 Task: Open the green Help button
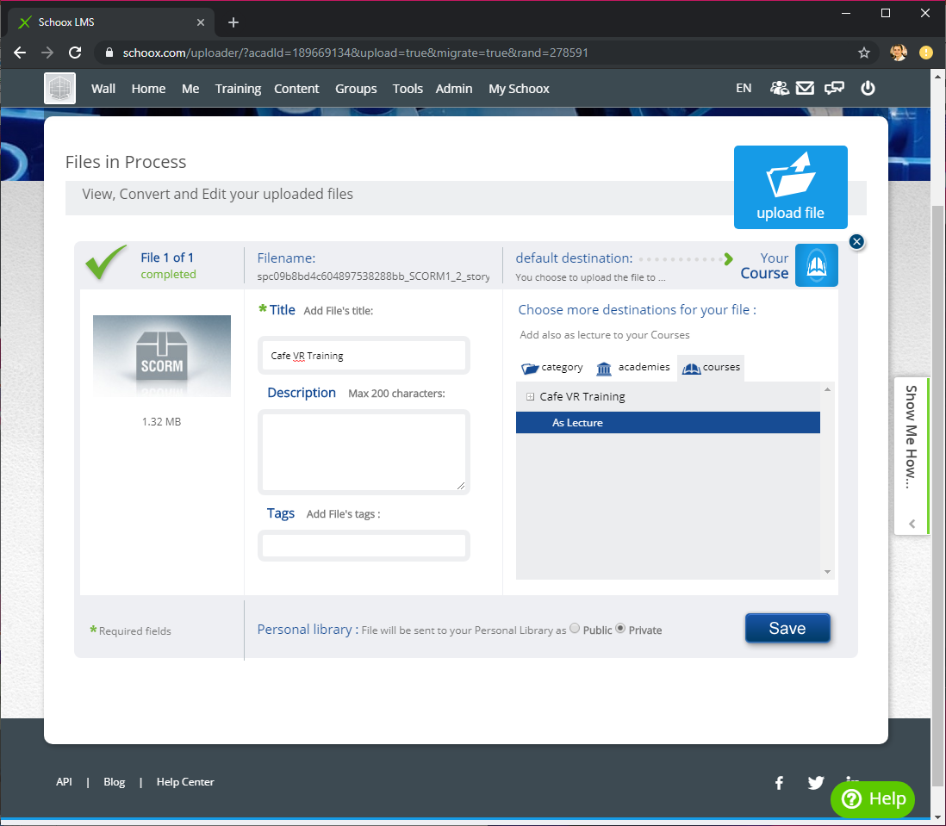click(873, 799)
